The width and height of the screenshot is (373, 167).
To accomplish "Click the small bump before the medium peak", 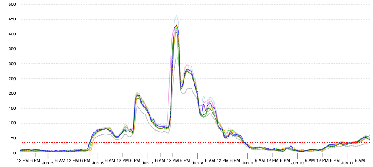I will 125,124.
